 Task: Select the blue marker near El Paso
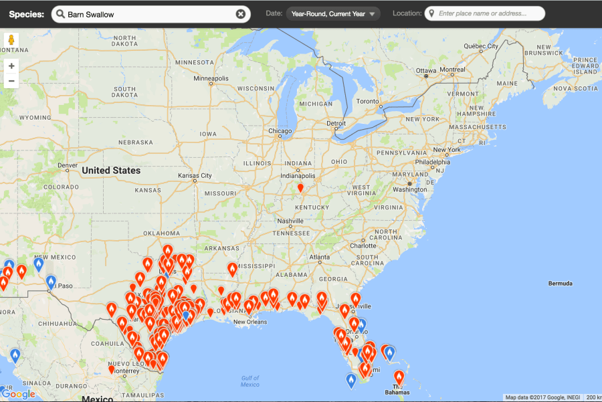click(x=51, y=282)
